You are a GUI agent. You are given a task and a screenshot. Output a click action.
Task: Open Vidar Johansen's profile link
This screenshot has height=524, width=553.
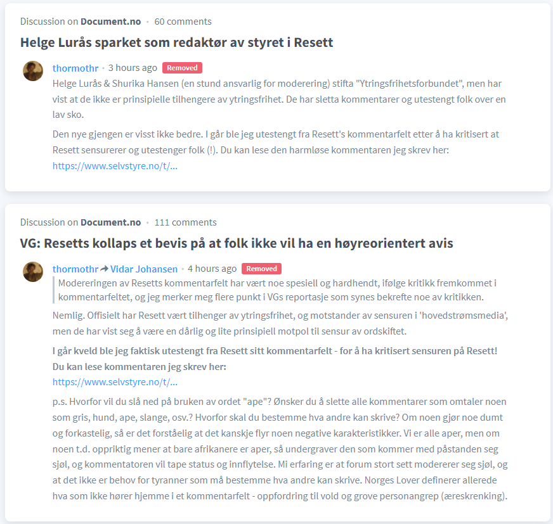tap(144, 269)
